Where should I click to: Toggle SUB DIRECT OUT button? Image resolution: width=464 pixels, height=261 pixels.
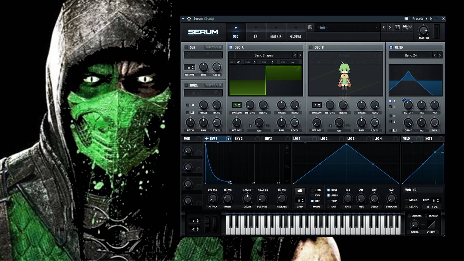[213, 47]
